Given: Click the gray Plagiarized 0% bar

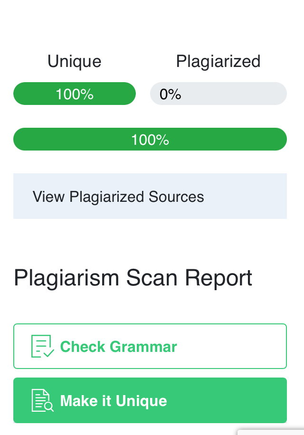Looking at the screenshot, I should click(x=218, y=94).
